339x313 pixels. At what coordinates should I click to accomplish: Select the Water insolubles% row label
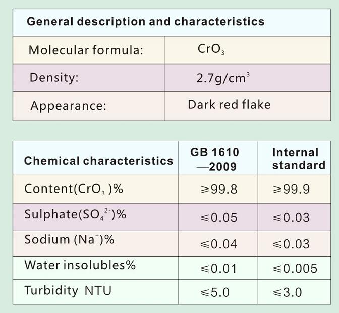[80, 265]
